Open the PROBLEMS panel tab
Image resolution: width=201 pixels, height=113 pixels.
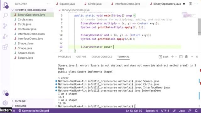click(x=65, y=57)
